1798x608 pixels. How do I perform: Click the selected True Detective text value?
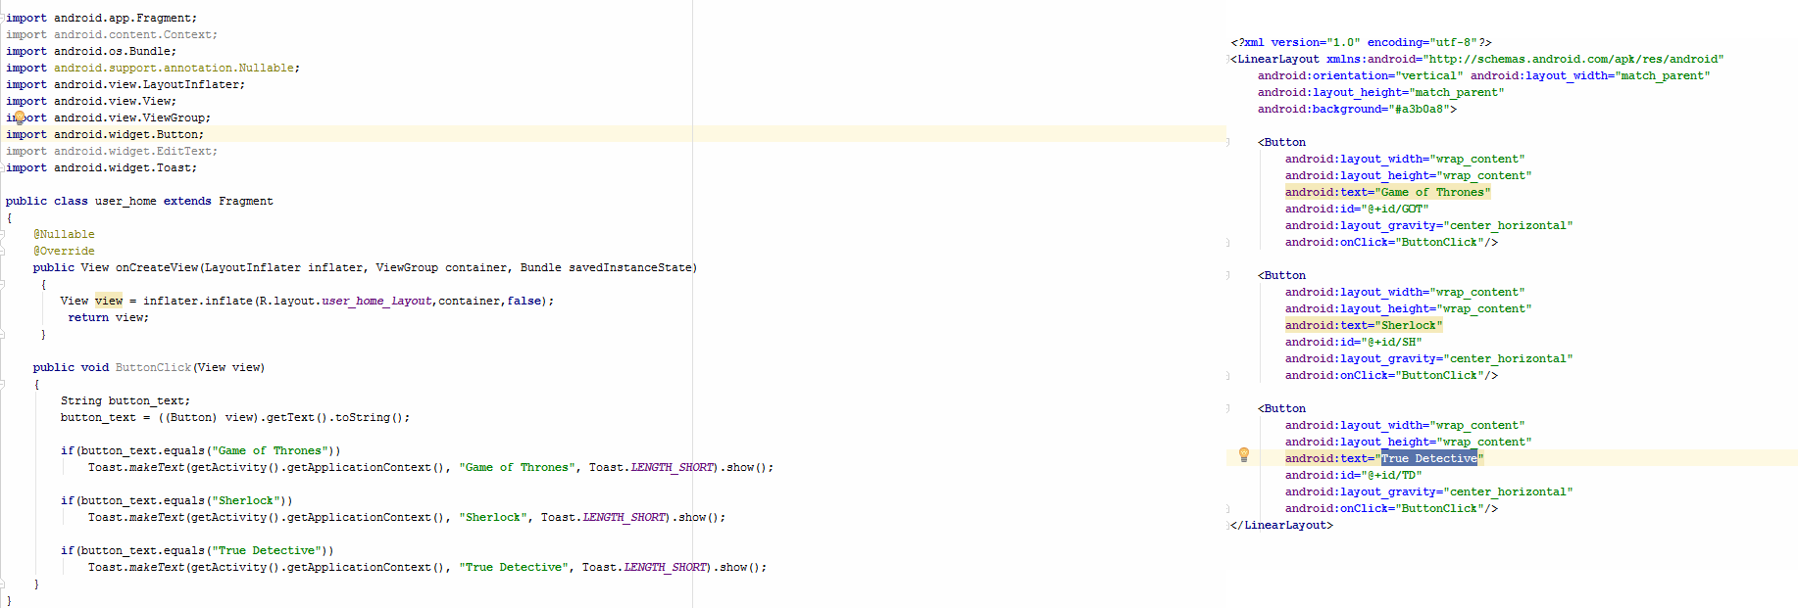pos(1428,458)
